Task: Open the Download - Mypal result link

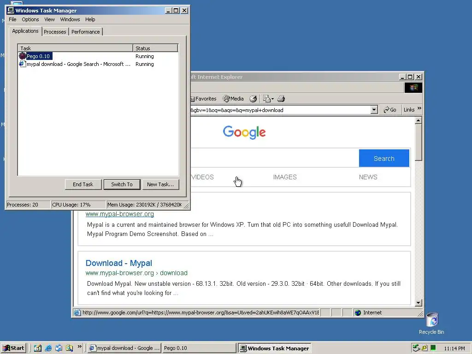Action: click(x=119, y=263)
